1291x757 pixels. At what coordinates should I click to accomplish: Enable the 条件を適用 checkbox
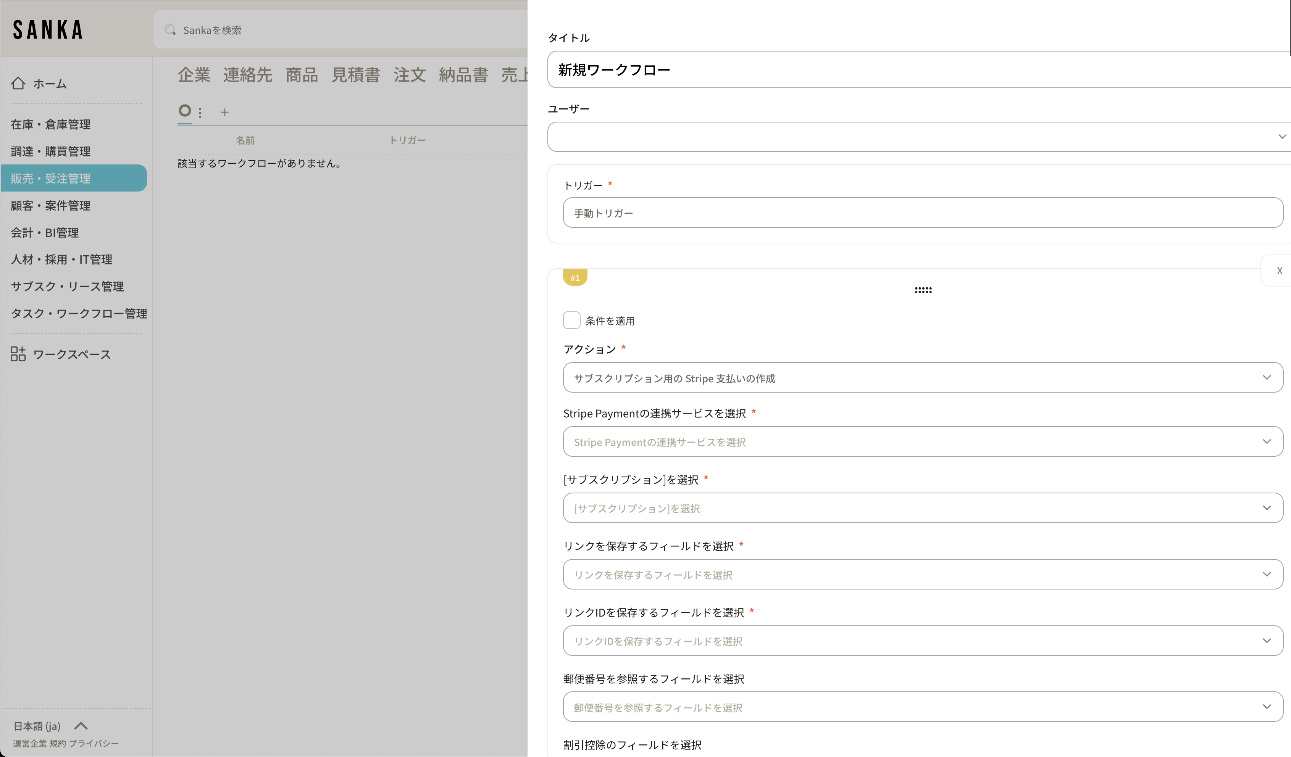(x=571, y=320)
